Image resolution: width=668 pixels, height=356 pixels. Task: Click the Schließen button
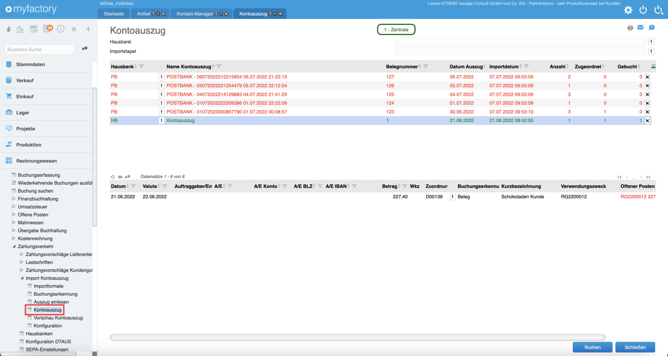(x=635, y=347)
